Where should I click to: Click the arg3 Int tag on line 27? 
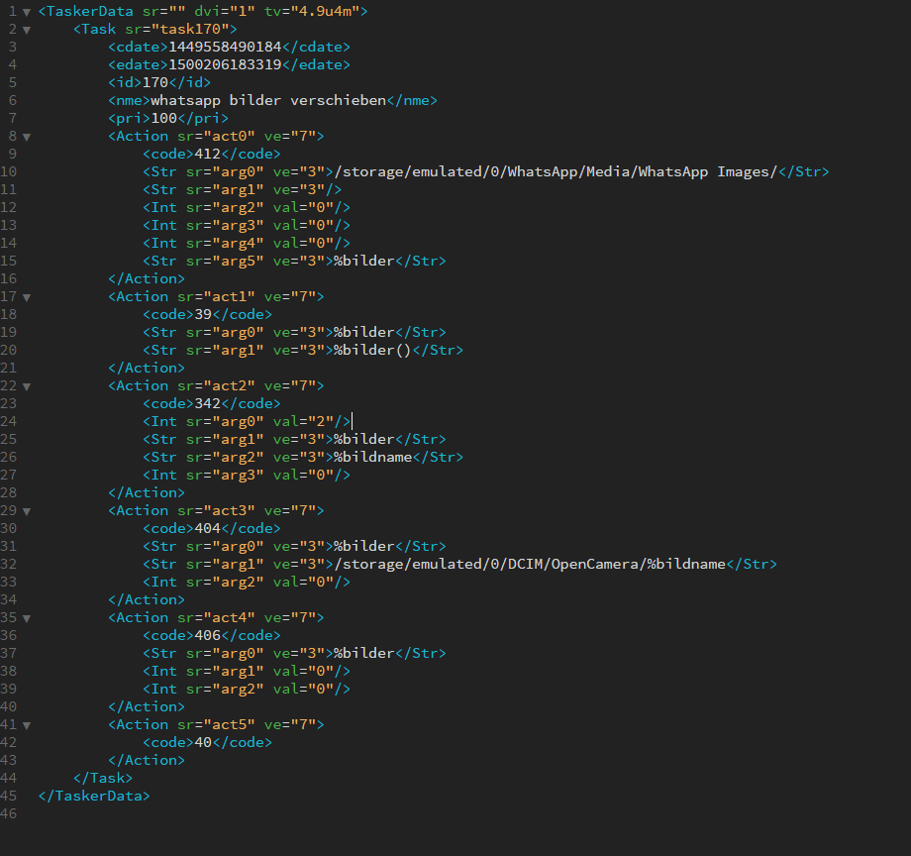tap(247, 475)
